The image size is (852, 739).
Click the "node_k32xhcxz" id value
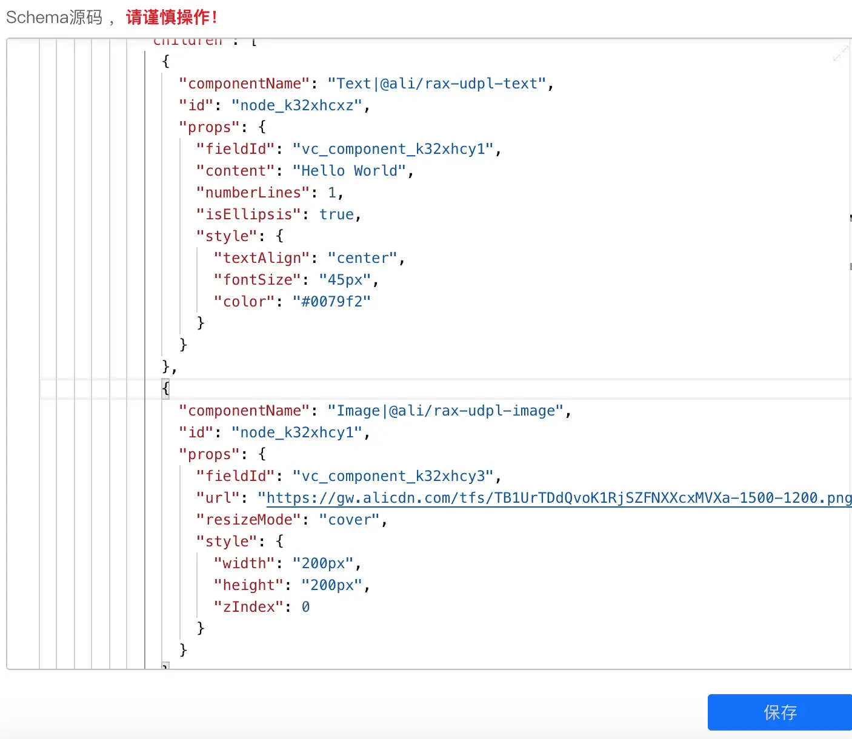297,105
